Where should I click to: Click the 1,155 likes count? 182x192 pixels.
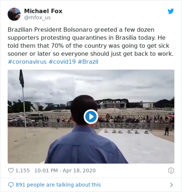[x=23, y=171]
